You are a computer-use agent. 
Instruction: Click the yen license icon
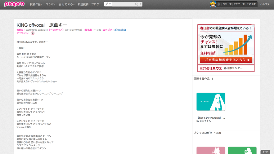(33, 33)
